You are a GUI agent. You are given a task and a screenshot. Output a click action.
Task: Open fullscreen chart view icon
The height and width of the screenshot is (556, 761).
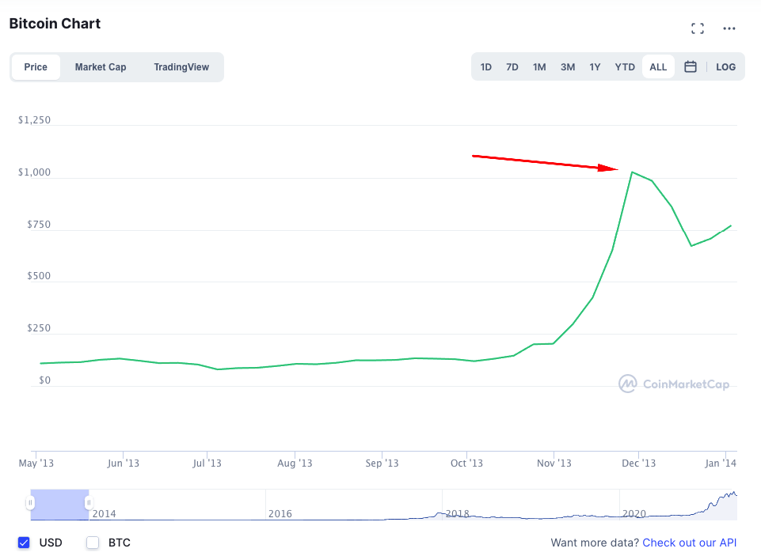(698, 28)
